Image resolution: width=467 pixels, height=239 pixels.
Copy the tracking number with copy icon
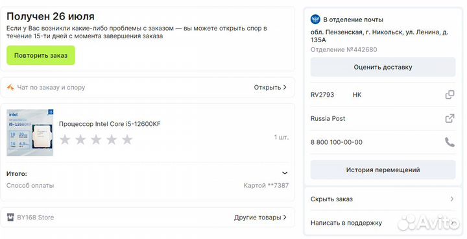(x=449, y=95)
